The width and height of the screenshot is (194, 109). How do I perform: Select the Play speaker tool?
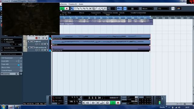[x=102, y=8]
